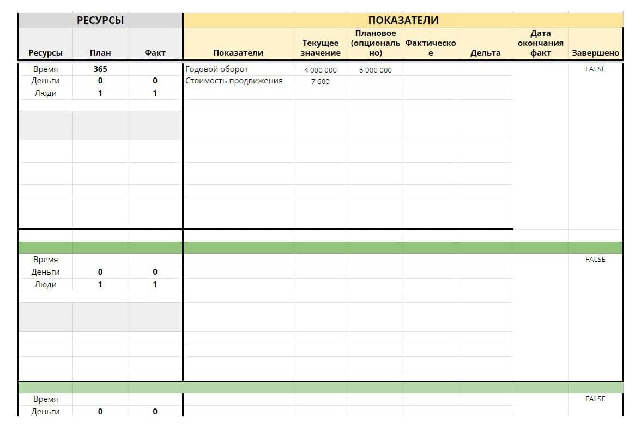Image resolution: width=641 pixels, height=427 pixels.
Task: Click the 7 600 value cell
Action: tap(320, 81)
